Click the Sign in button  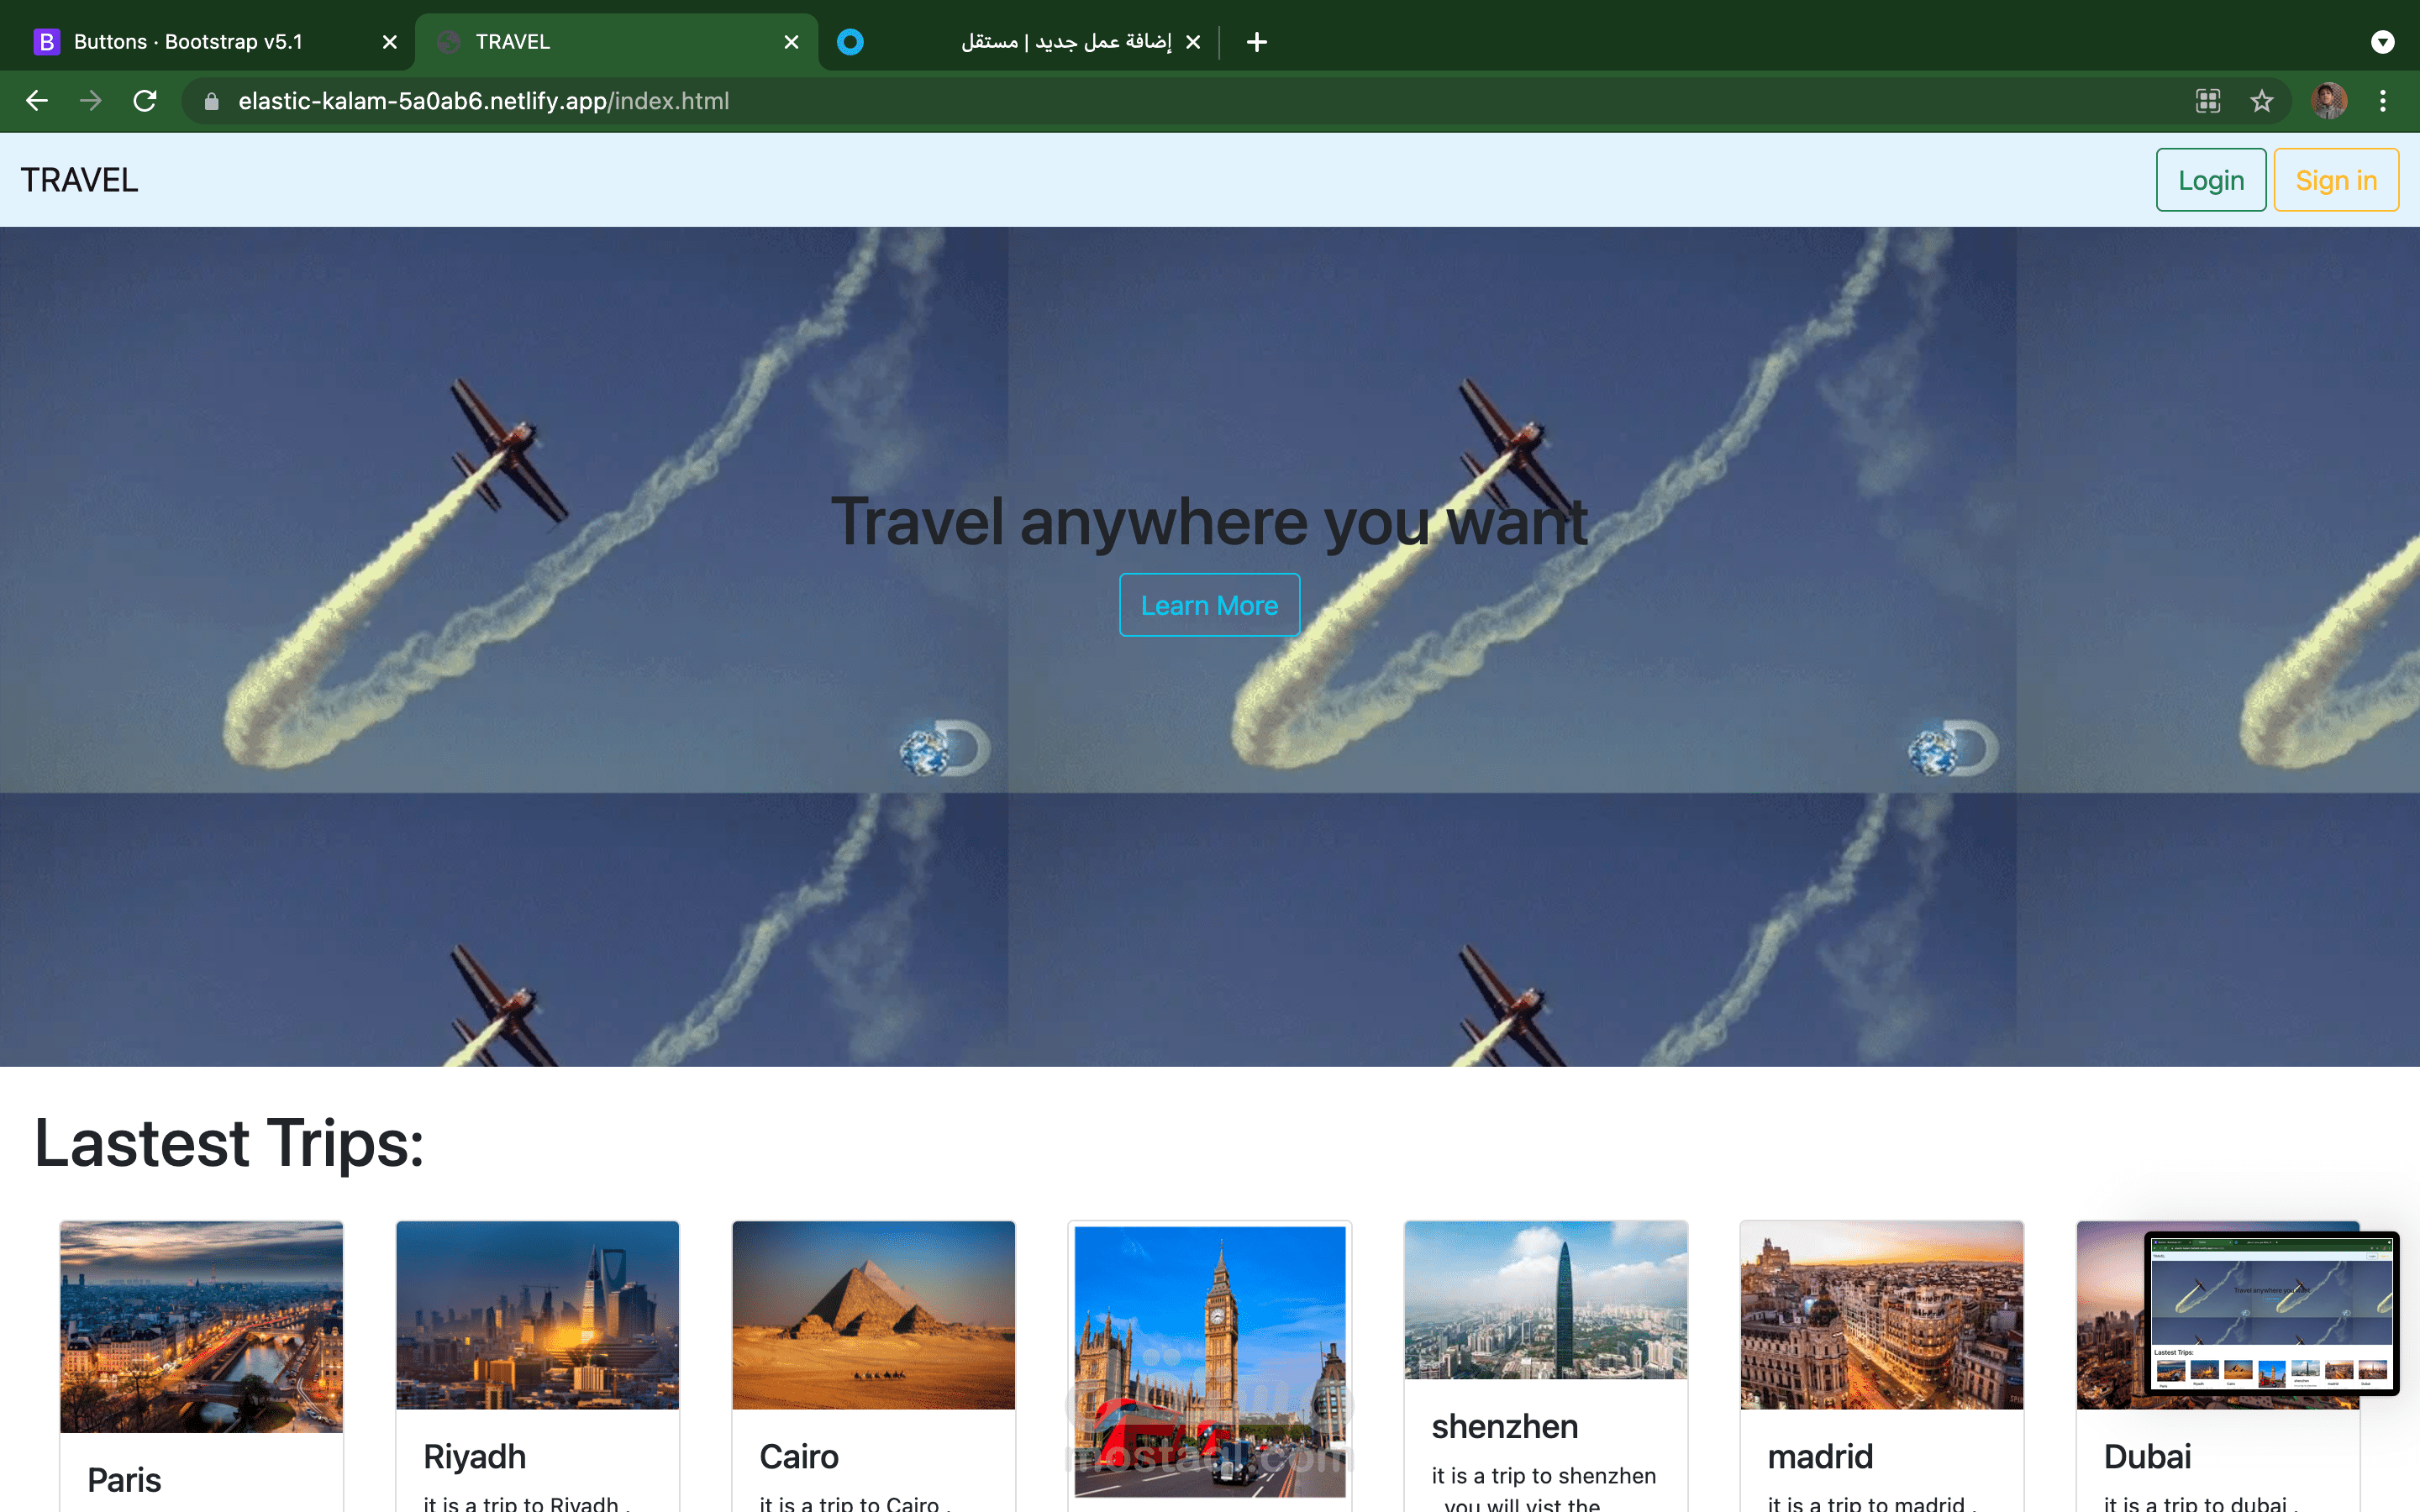[x=2336, y=180]
